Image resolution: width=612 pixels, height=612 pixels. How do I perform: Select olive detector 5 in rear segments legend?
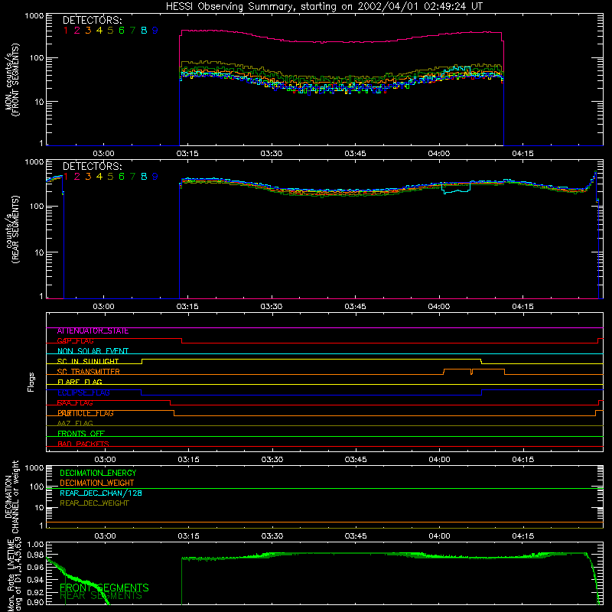[110, 177]
